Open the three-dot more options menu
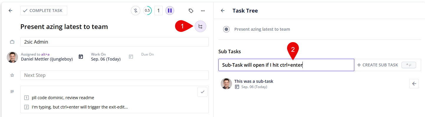The height and width of the screenshot is (117, 425). point(203,11)
